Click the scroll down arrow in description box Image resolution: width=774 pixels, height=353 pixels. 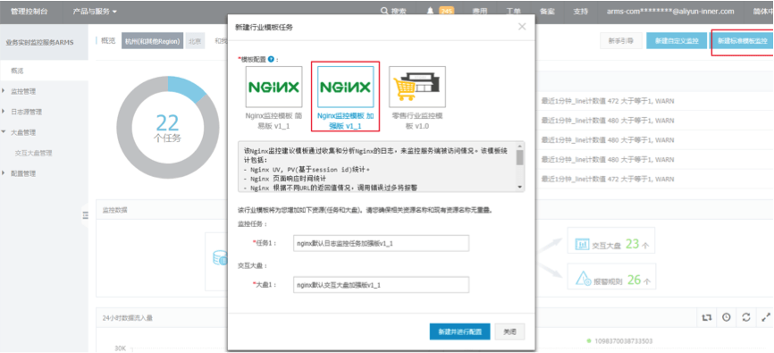[x=519, y=187]
